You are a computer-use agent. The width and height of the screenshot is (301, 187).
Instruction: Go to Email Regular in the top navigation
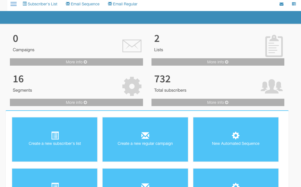(123, 4)
